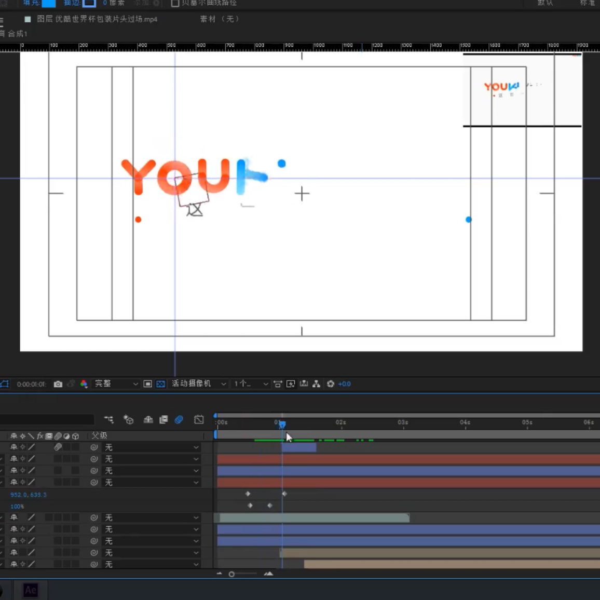The width and height of the screenshot is (600, 600).
Task: Click the show snapshot icon beside the camera
Action: pos(71,384)
